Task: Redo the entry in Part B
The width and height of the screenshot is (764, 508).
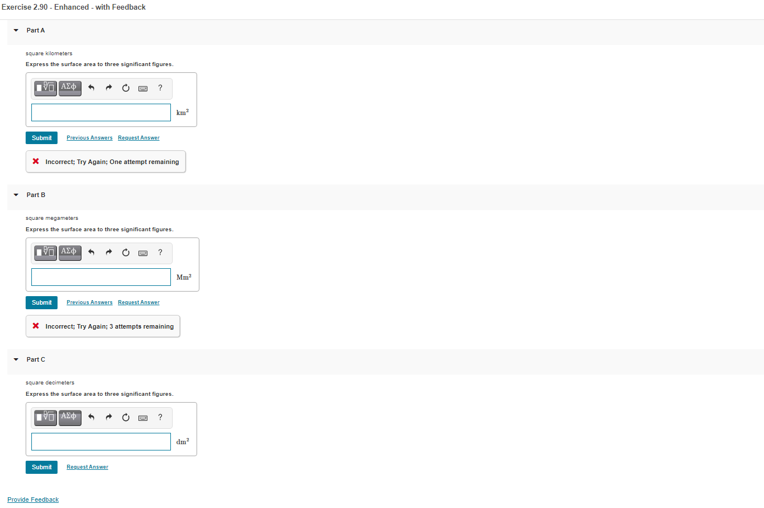Action: point(108,253)
